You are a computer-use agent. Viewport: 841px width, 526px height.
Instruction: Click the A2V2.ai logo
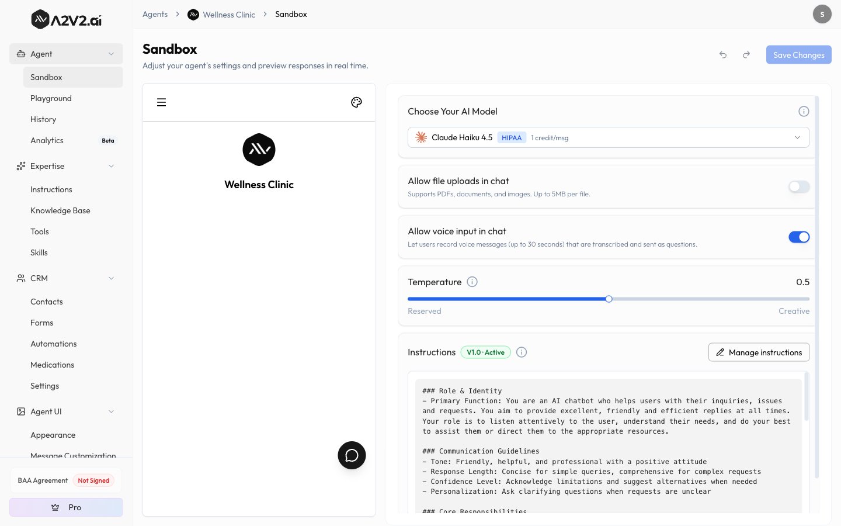pos(66,20)
